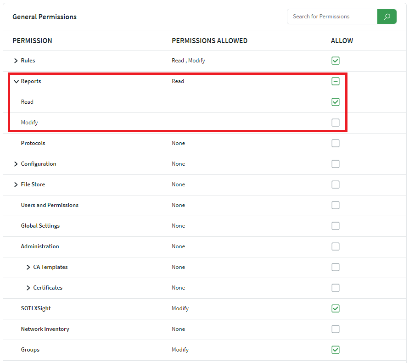
Task: Check the Global Settings allow checkbox
Action: click(336, 226)
